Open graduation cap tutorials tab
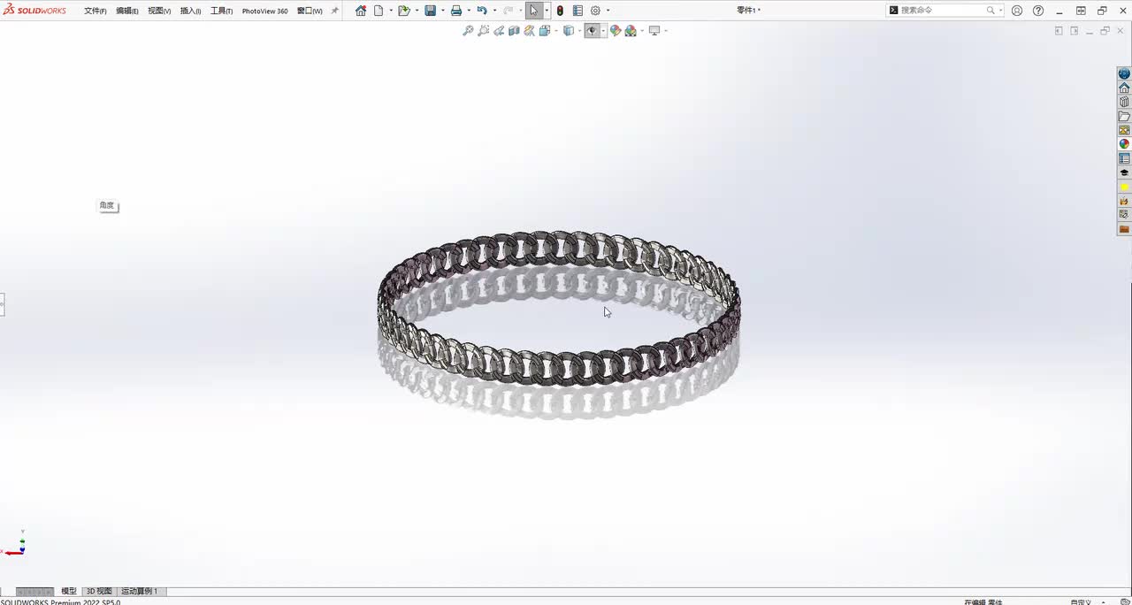The image size is (1132, 605). point(1124,172)
